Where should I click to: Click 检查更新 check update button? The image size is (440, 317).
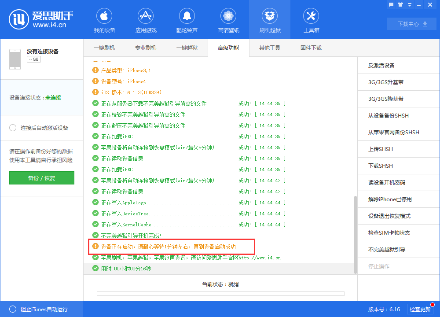(x=420, y=309)
